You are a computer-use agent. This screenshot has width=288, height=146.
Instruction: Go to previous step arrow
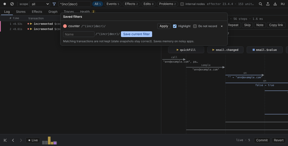tap(13, 140)
